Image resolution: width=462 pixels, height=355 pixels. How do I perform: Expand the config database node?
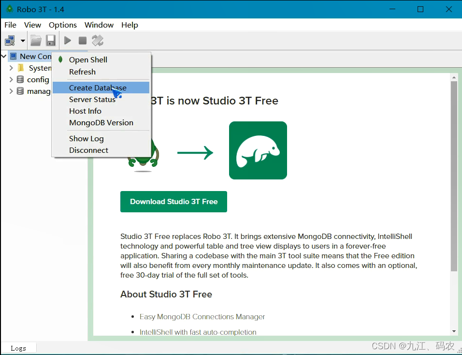(11, 80)
